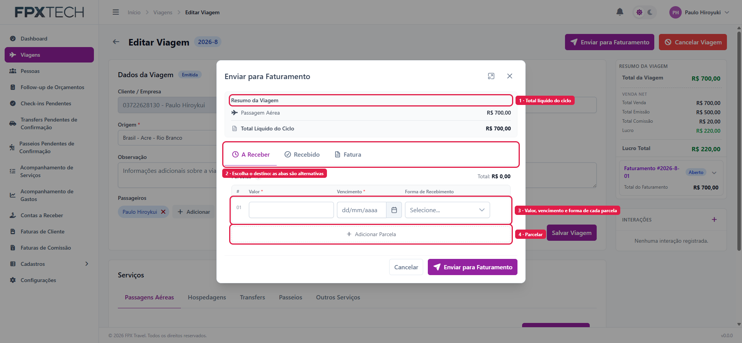Click Passagem Aérea summary row

point(371,113)
